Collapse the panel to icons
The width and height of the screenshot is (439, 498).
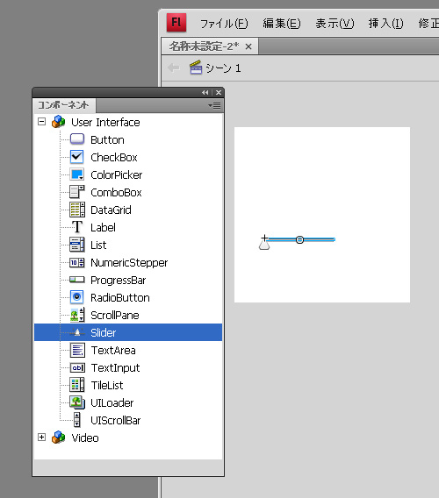click(205, 92)
